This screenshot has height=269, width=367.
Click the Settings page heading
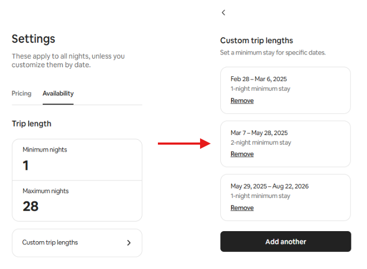tap(34, 38)
